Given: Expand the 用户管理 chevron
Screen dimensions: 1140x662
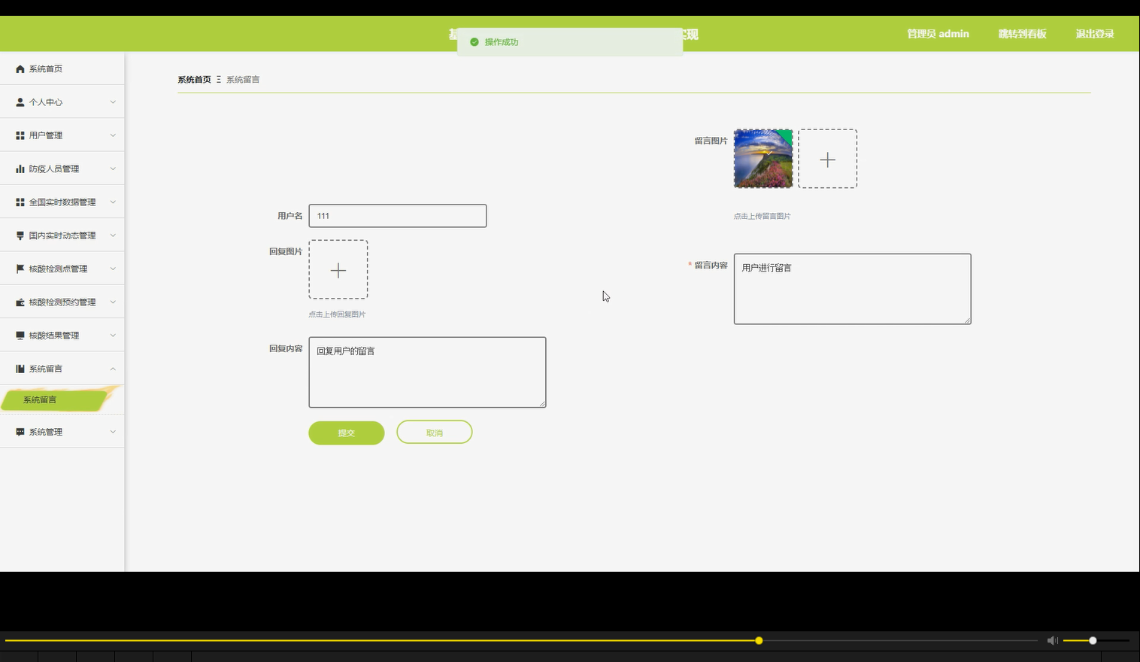Looking at the screenshot, I should [x=113, y=135].
